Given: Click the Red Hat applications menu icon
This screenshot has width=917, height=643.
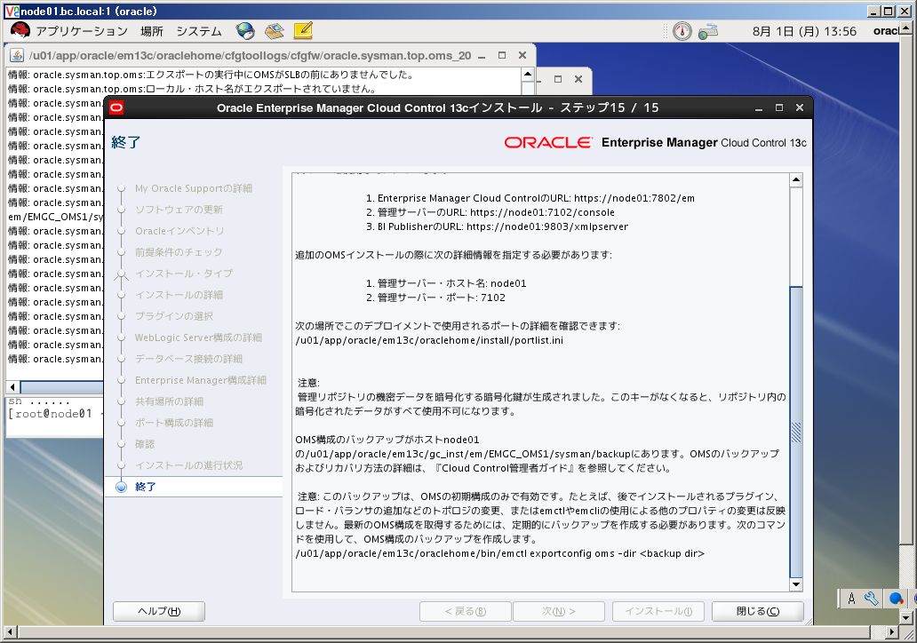Looking at the screenshot, I should coord(20,30).
